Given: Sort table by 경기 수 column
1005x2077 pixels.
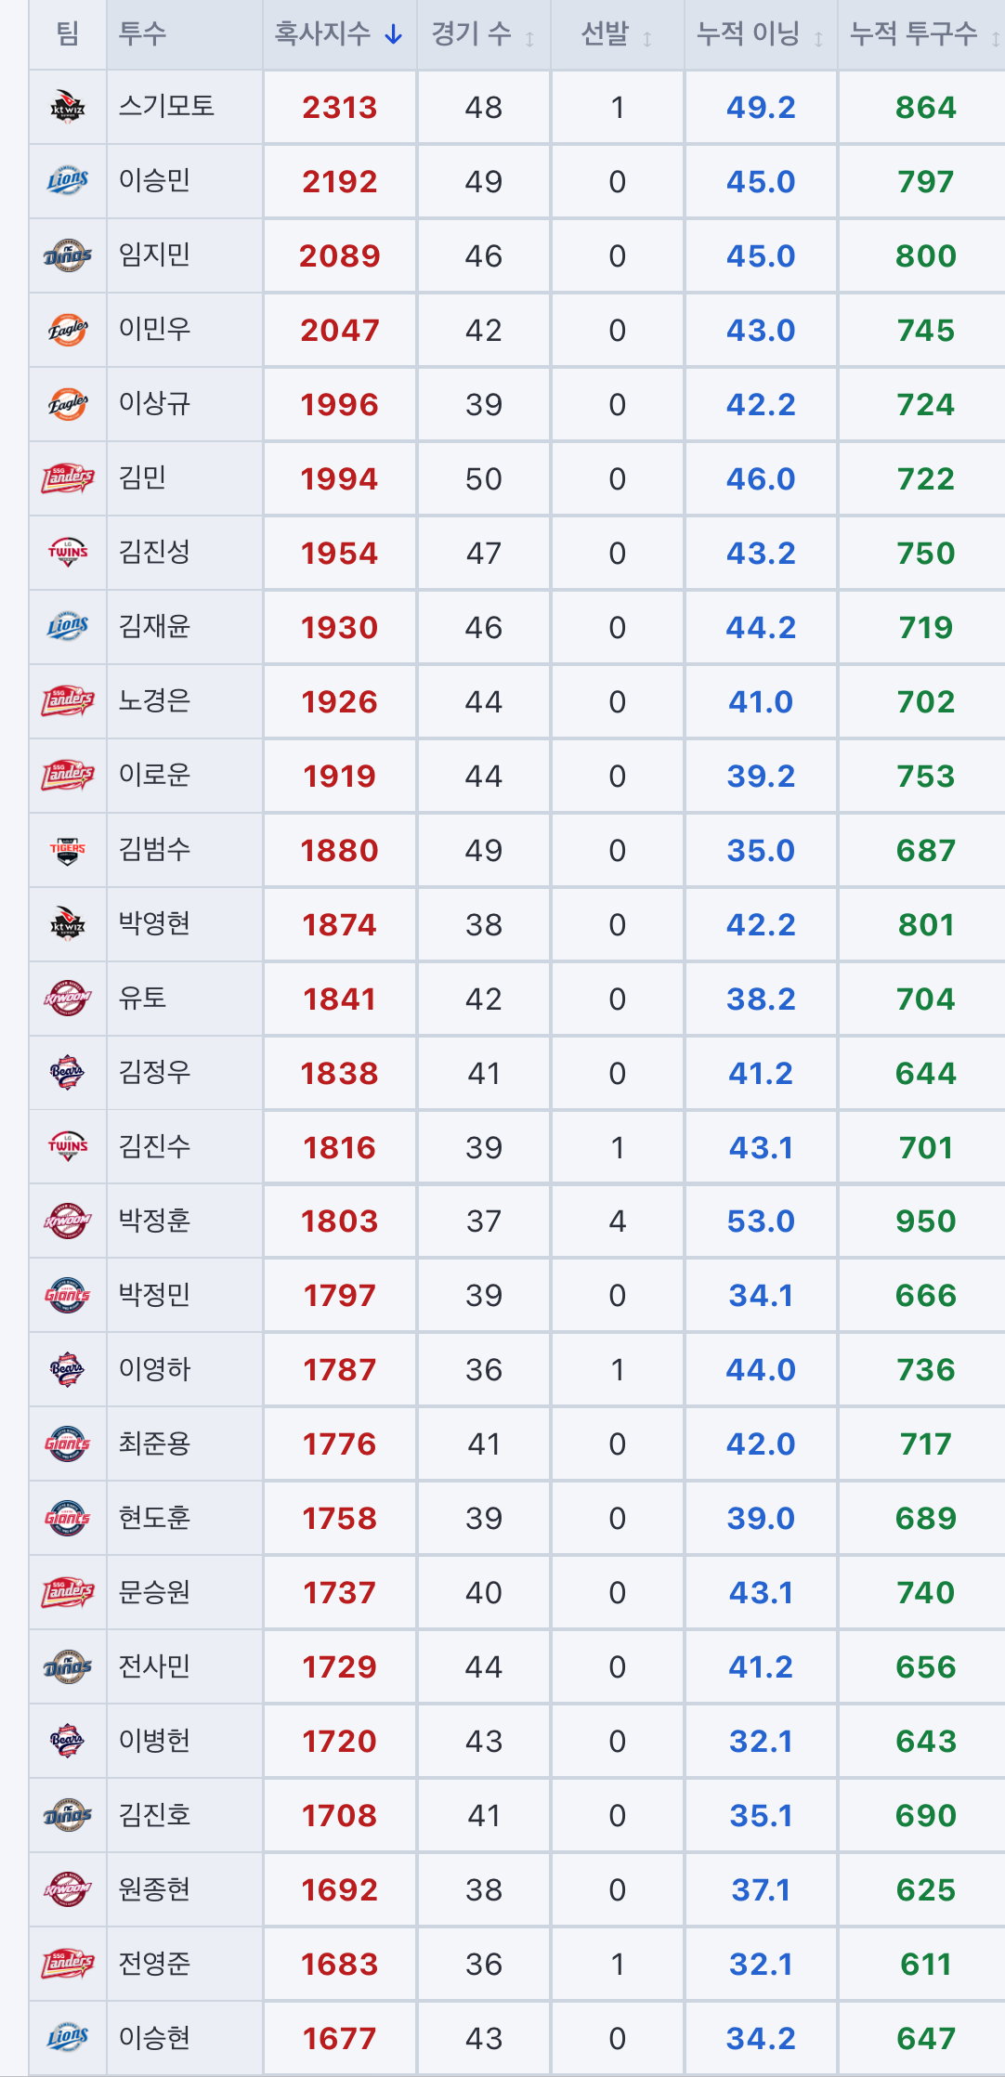Looking at the screenshot, I should [484, 34].
